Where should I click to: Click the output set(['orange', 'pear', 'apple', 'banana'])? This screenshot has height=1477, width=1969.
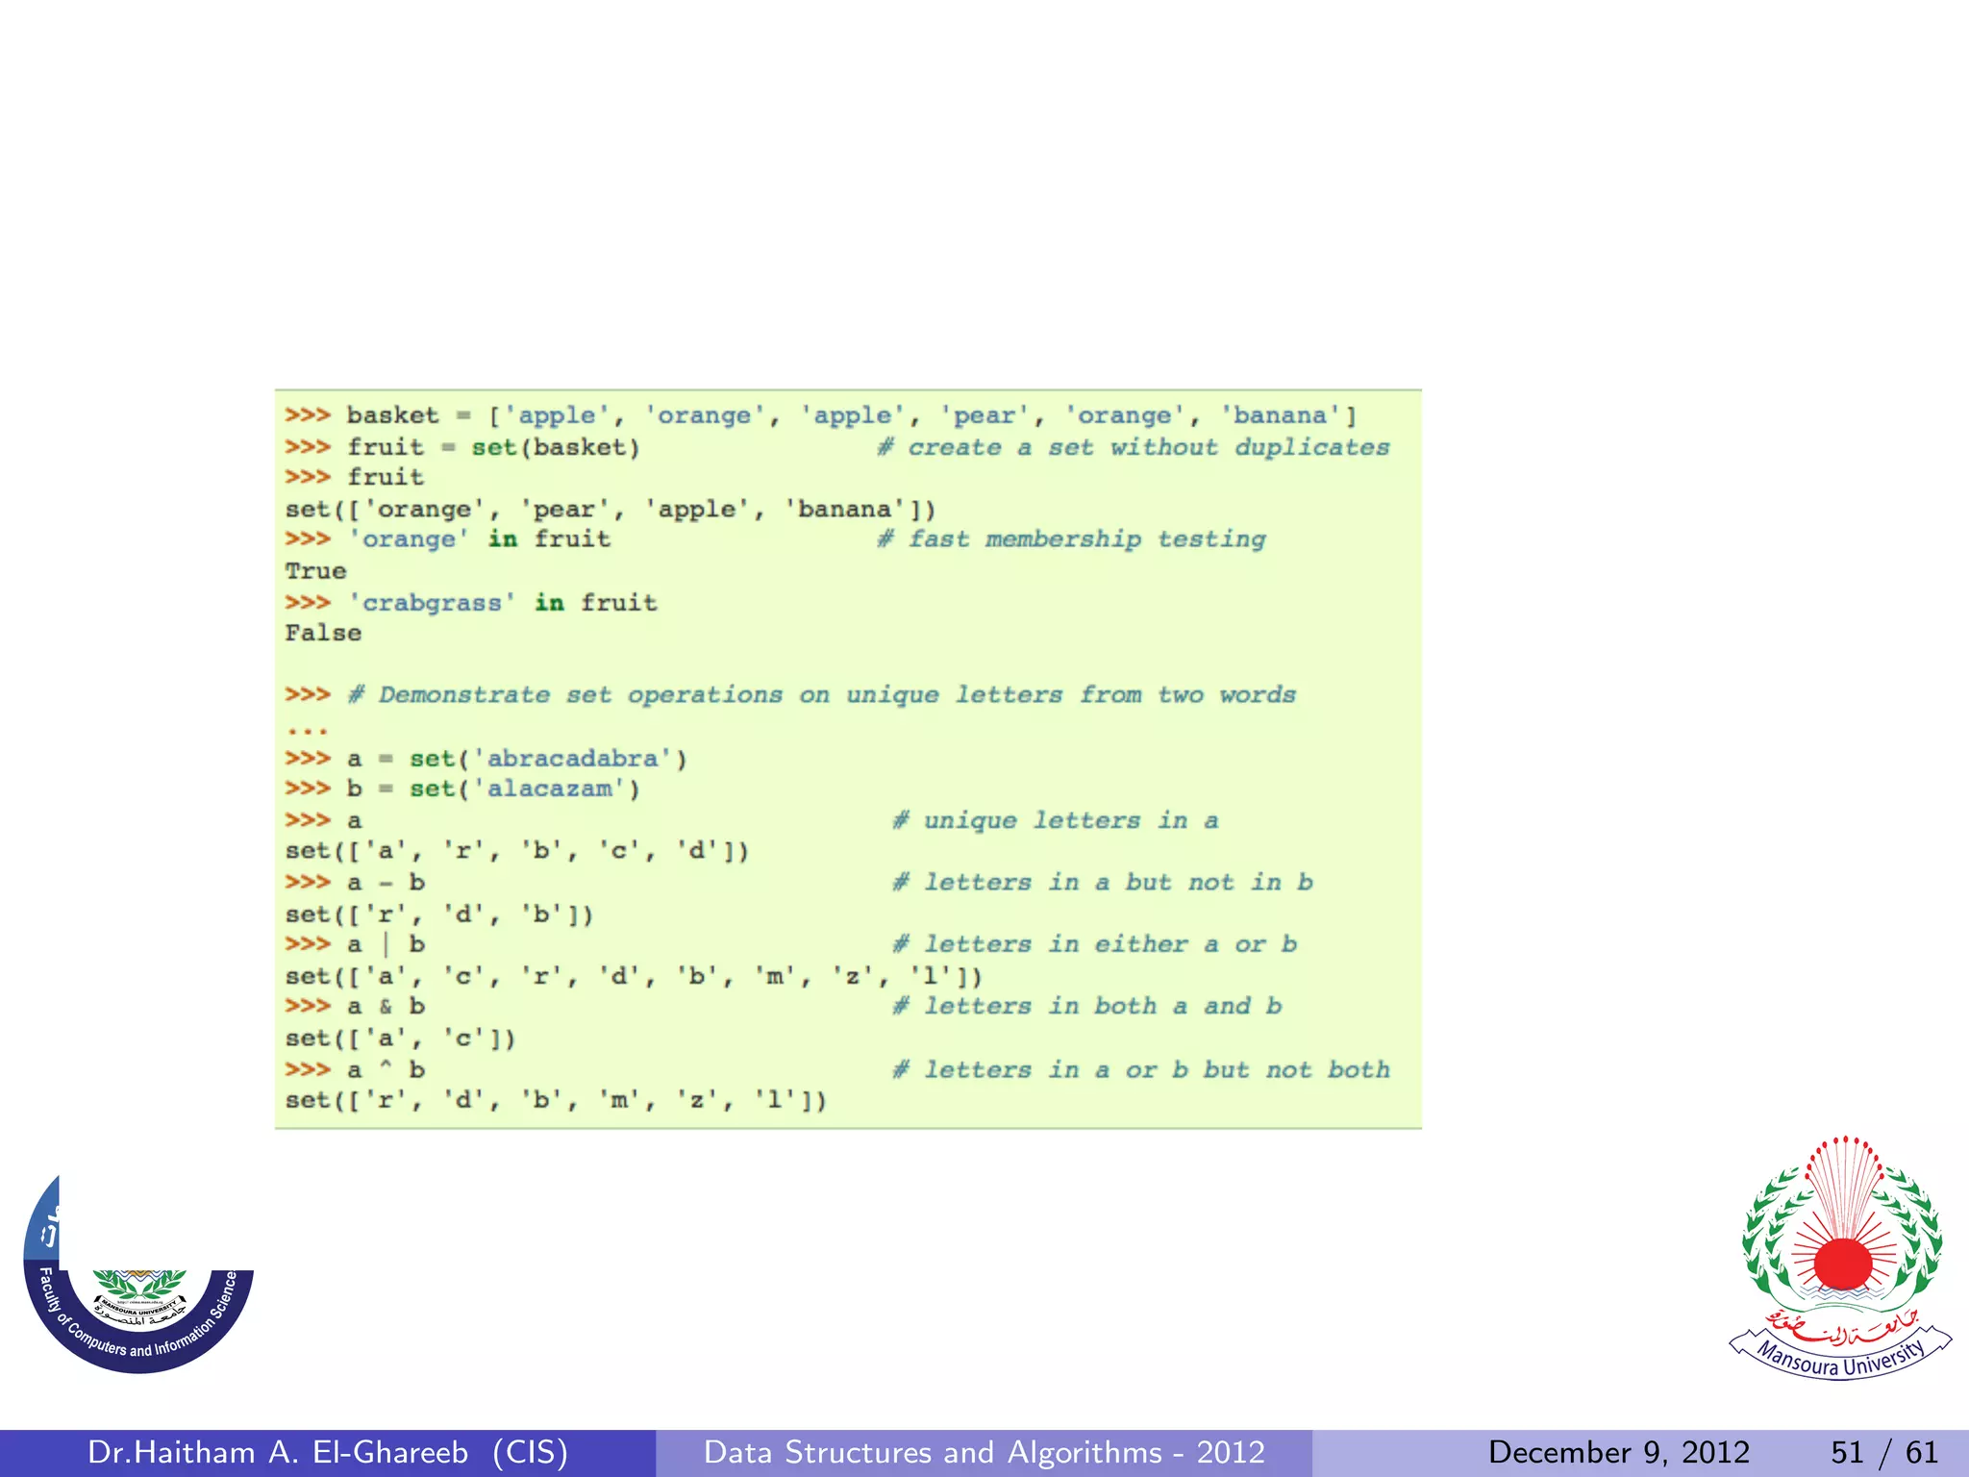coord(610,509)
